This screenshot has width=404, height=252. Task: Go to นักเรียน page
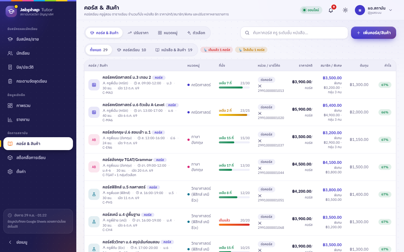(38, 53)
